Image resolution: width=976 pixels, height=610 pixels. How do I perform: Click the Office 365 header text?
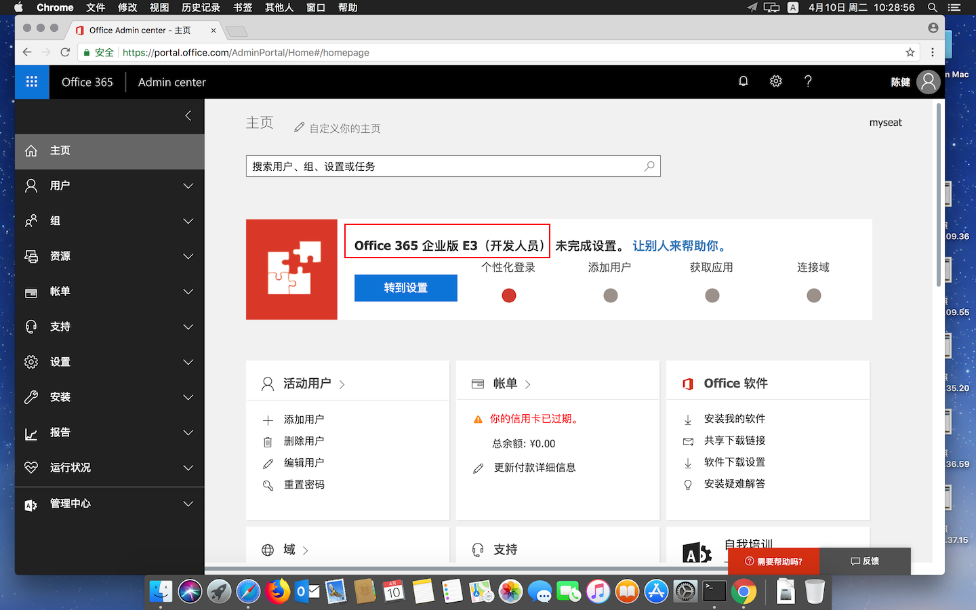click(87, 82)
